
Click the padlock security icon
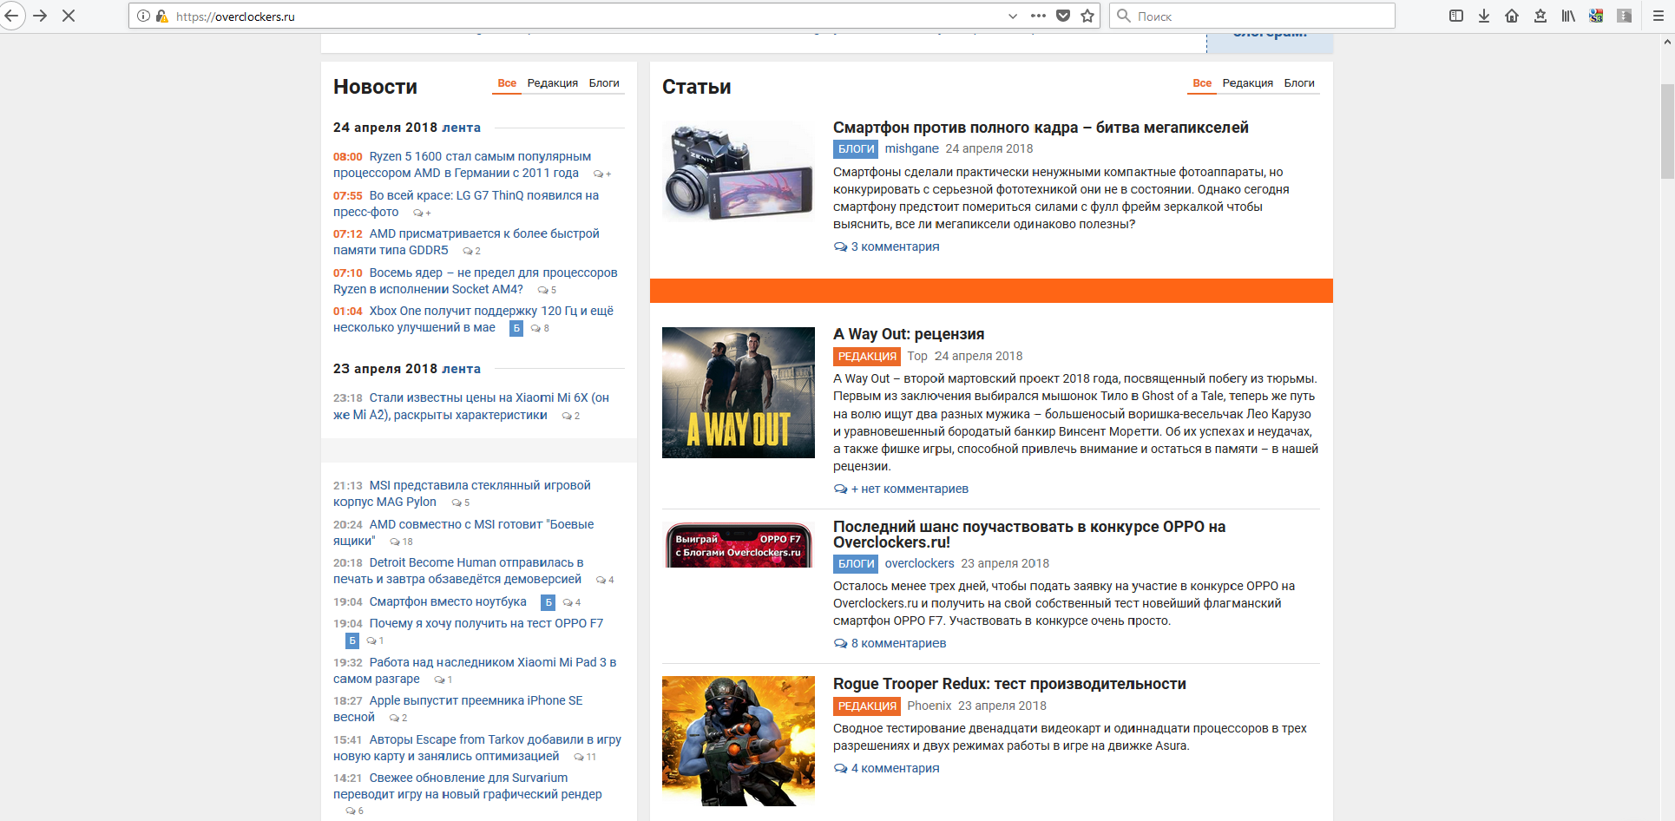pyautogui.click(x=161, y=16)
